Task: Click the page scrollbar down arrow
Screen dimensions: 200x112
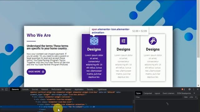Action: [198, 85]
